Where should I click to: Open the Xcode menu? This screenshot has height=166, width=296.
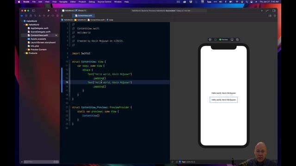[26, 2]
